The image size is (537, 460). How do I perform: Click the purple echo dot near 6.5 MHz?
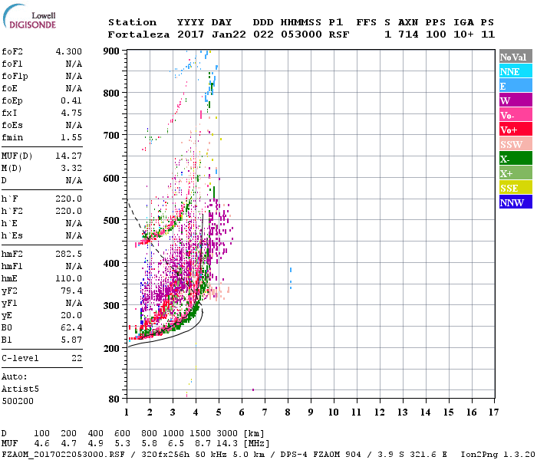[253, 389]
